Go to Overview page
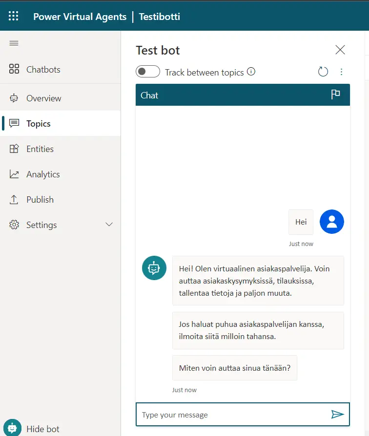Screen dimensions: 369x436 [x=43, y=98]
